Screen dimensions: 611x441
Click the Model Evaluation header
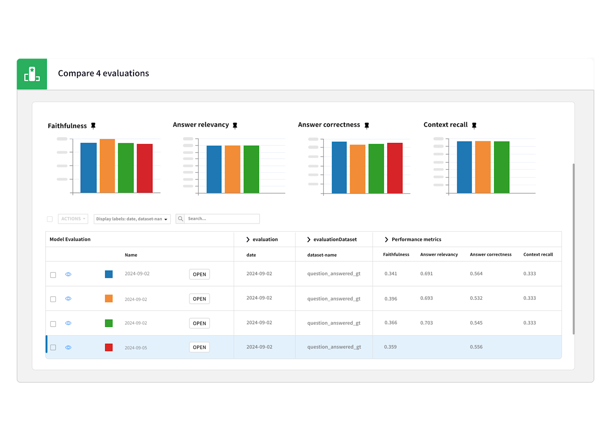pos(70,239)
